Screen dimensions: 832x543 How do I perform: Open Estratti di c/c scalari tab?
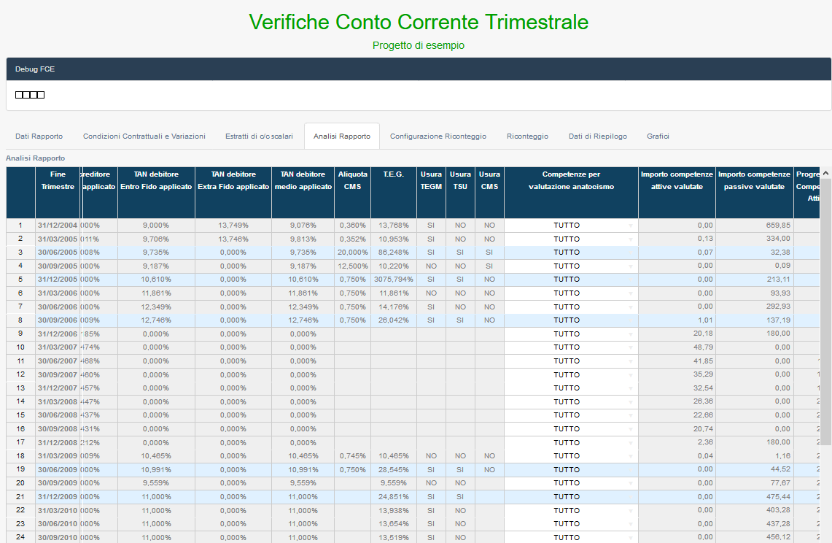[x=259, y=136]
